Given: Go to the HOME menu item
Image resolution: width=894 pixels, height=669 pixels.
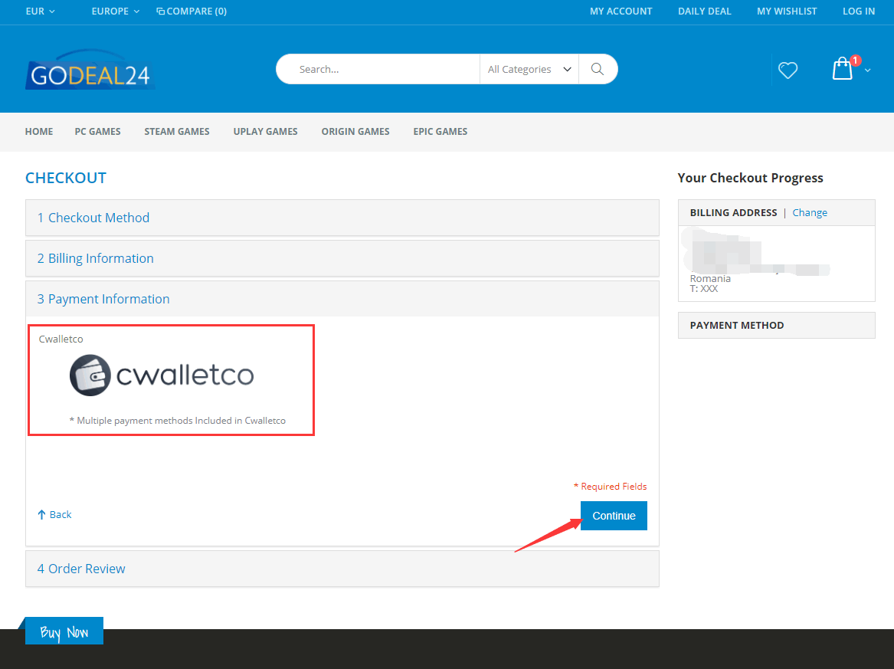Looking at the screenshot, I should tap(39, 132).
